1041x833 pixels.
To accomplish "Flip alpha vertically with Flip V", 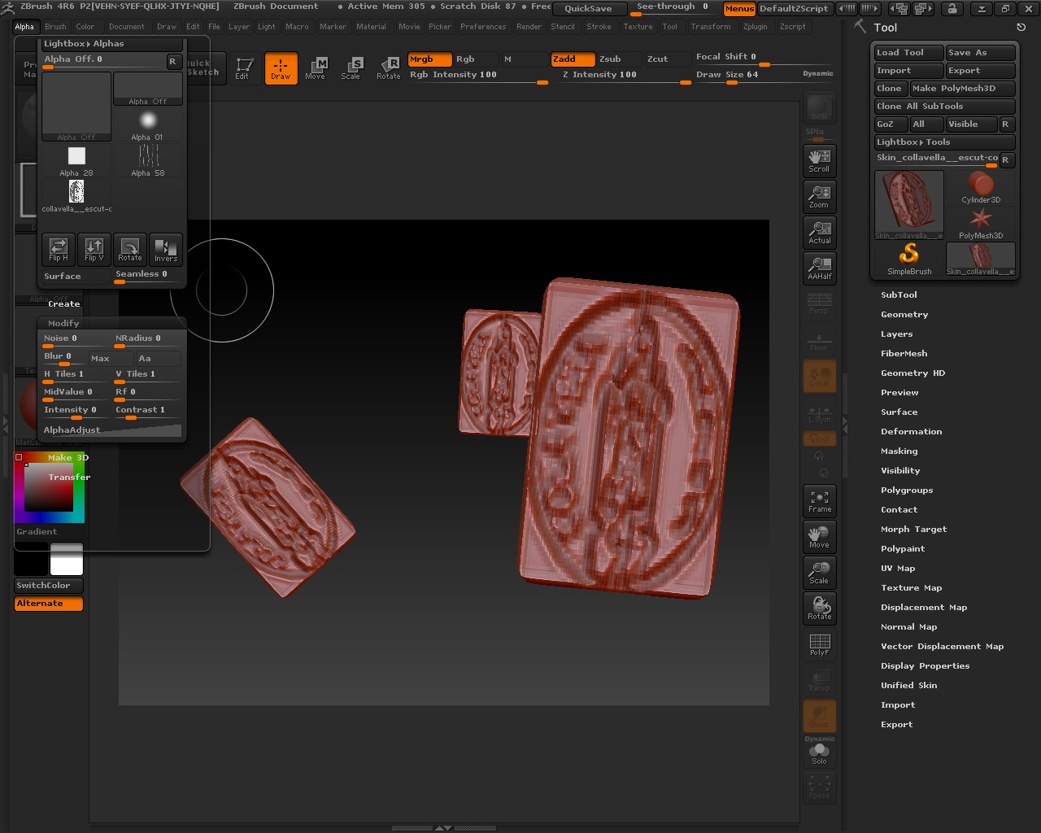I will (x=94, y=250).
